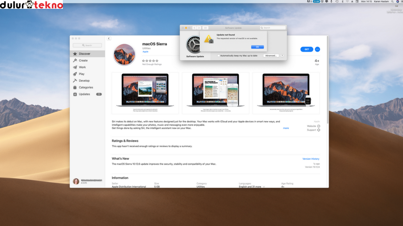This screenshot has height=226, width=403.
Task: Go back in Software Update window
Action: tap(194, 28)
